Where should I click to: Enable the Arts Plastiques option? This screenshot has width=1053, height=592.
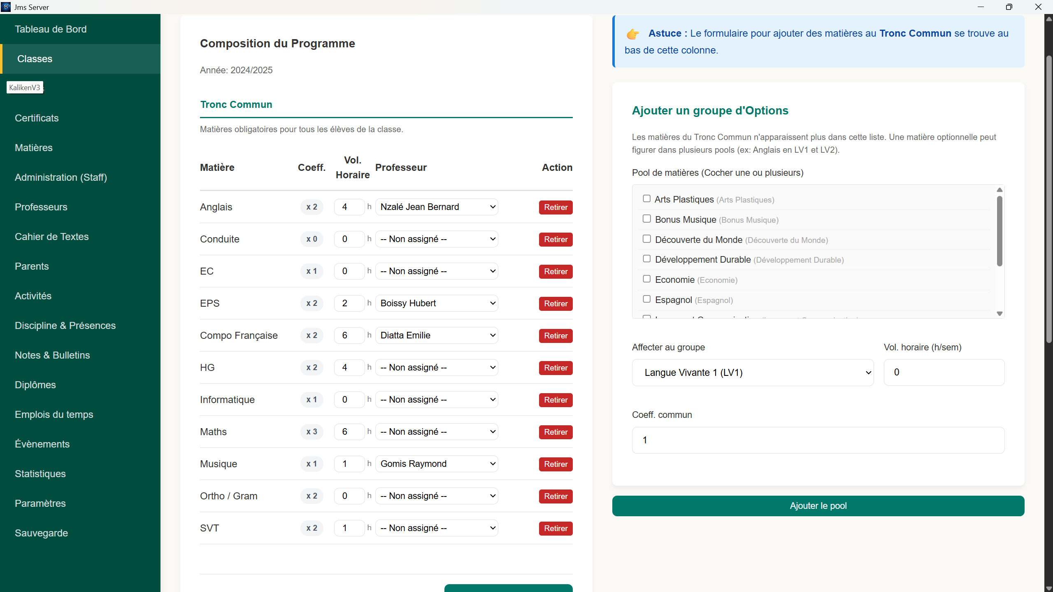click(646, 198)
